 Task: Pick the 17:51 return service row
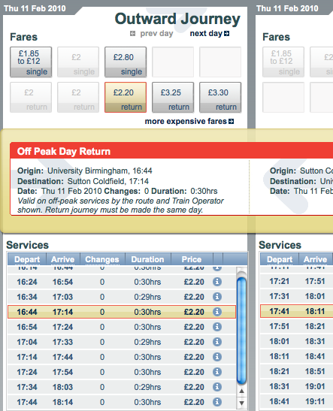coord(296,326)
